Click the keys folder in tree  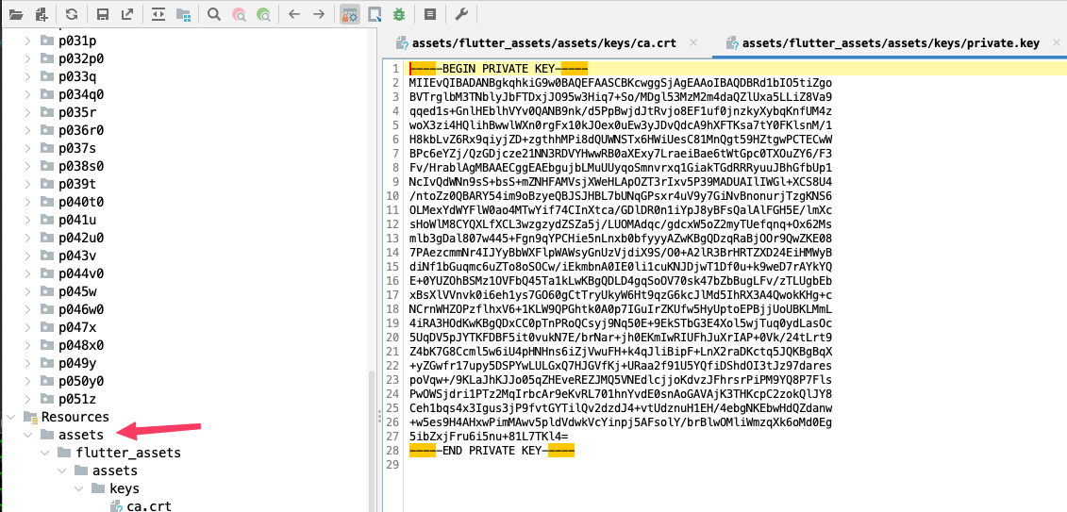(124, 488)
